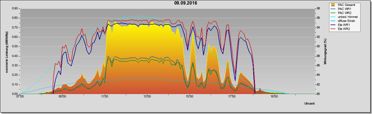Click the 19:00 time axis label

tap(274, 96)
